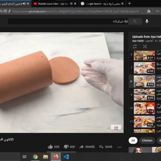The image size is (161, 161).
Task: Play playlist video 10 with duration 7:10
Action: pos(144,108)
